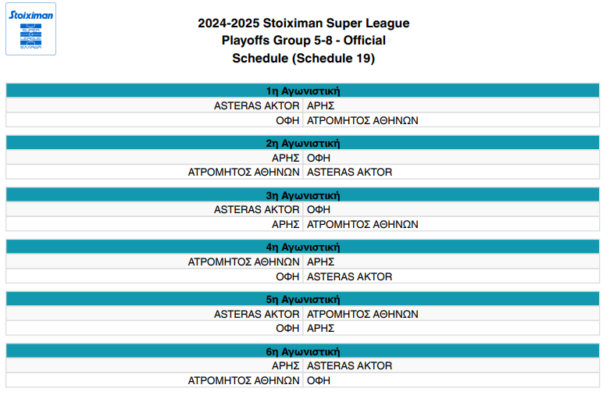Click the 4η Αγωνιστική section header
Screen dimensions: 610x399
point(303,248)
